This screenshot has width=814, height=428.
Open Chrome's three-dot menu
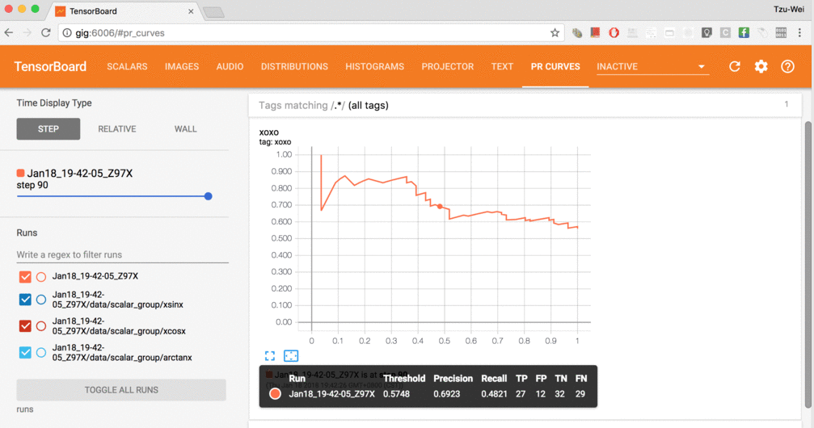click(x=799, y=32)
